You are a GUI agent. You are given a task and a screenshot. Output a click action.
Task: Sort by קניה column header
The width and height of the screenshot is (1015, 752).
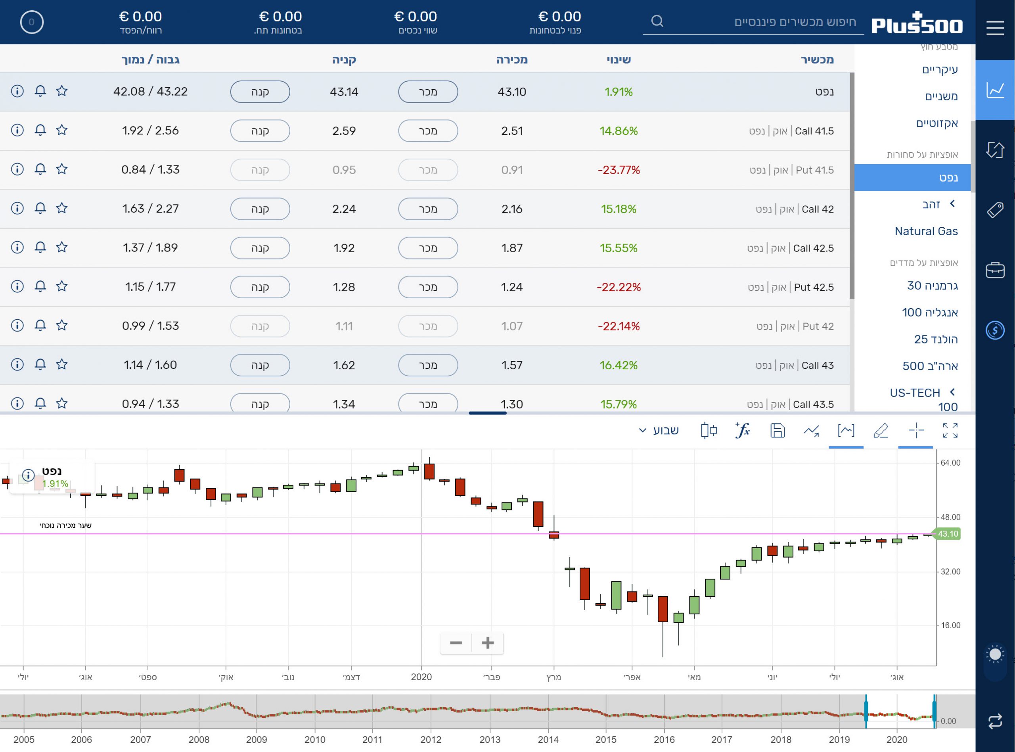[x=344, y=59]
